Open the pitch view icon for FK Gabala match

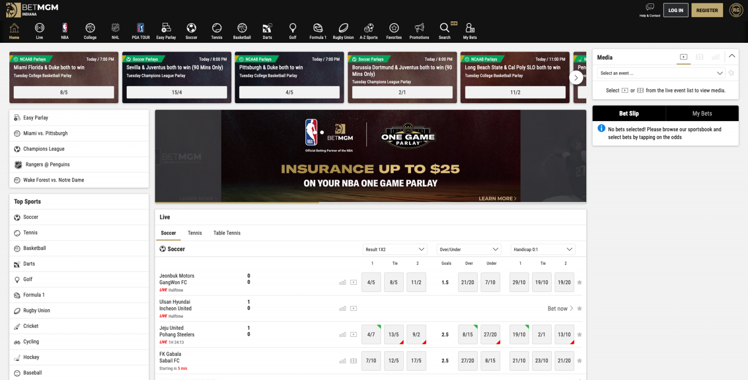click(x=353, y=361)
